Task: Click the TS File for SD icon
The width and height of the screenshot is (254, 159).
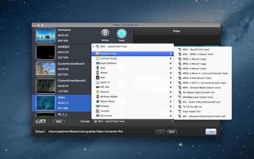Action: pos(180,107)
